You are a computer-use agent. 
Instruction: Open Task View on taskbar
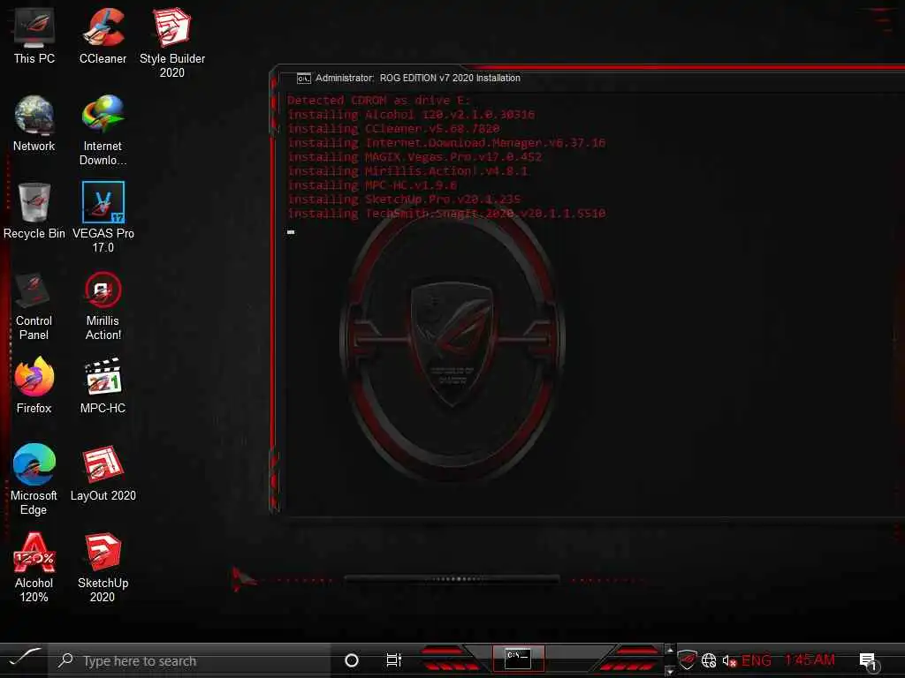[393, 660]
